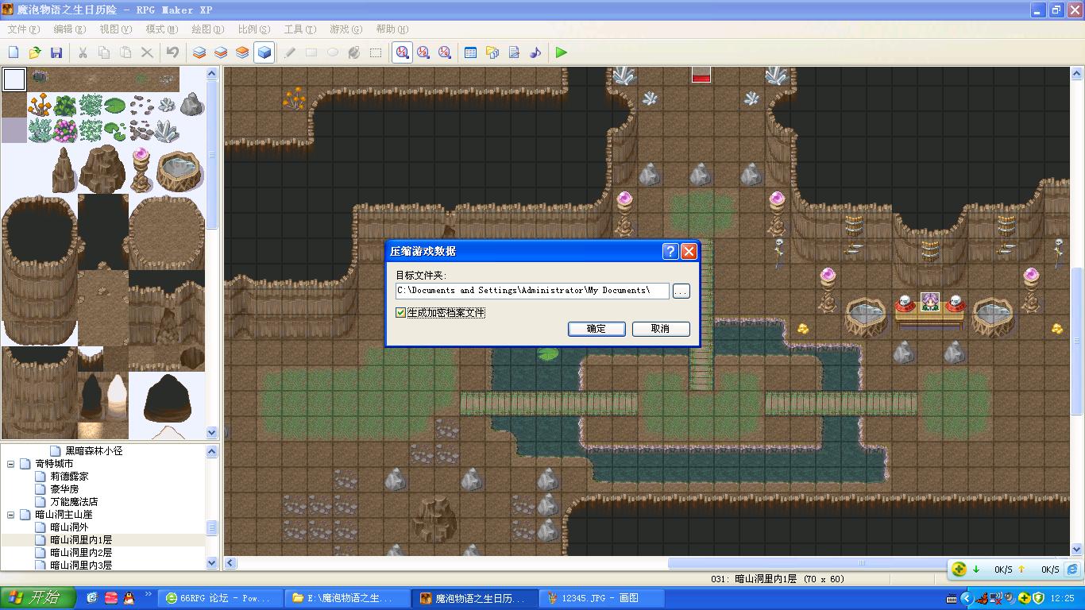The height and width of the screenshot is (610, 1085).
Task: Select the Layer 3 icon
Action: tap(242, 52)
